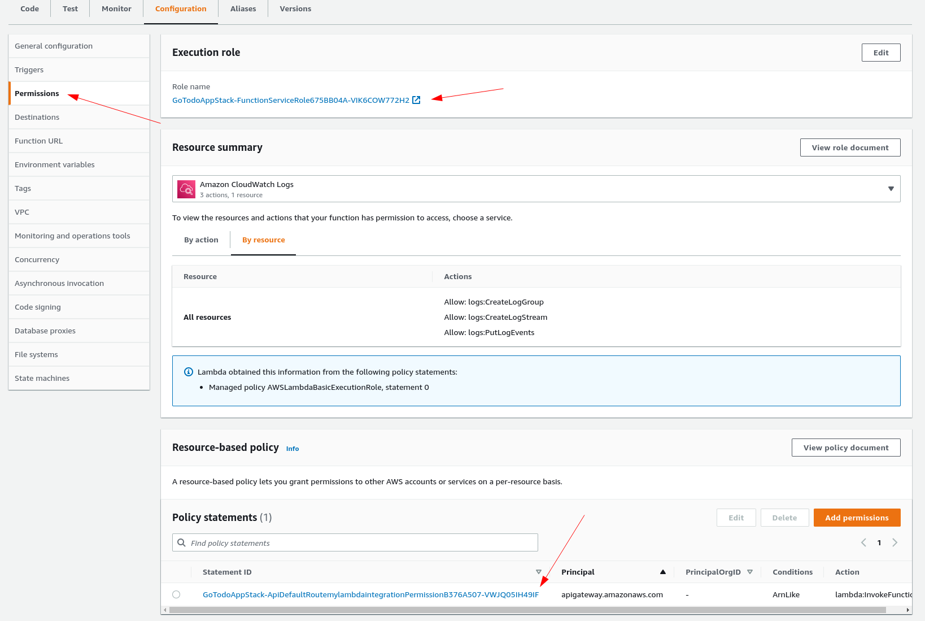Open Database proxies section
This screenshot has height=621, width=925.
click(x=79, y=331)
